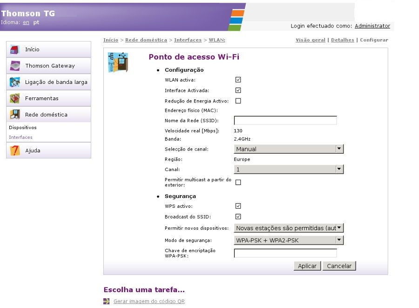This screenshot has height=308, width=419.
Task: Select the pt language option
Action: pos(36,22)
